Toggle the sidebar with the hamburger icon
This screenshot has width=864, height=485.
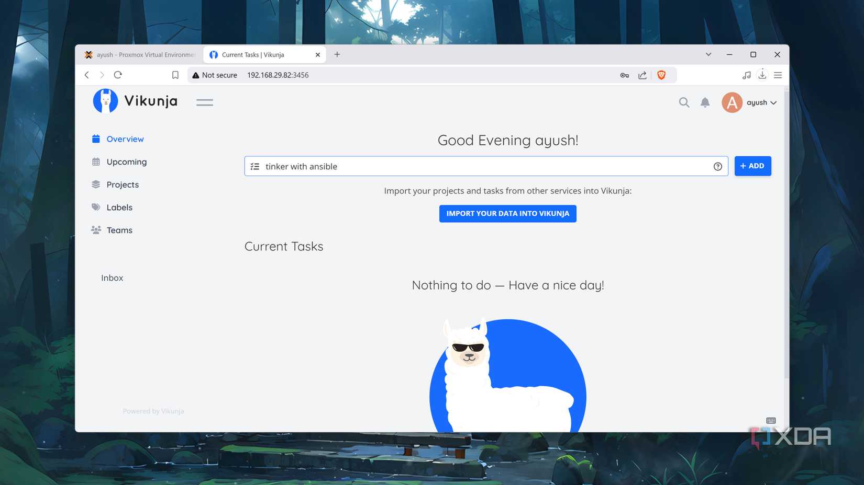coord(205,102)
